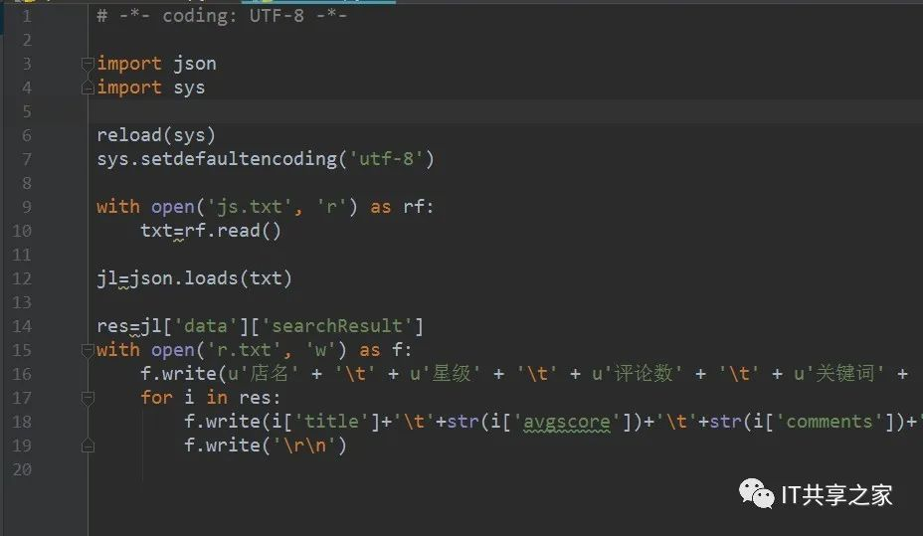Click 'jl=json.loads(txt)' statement
This screenshot has height=536, width=923.
click(194, 278)
